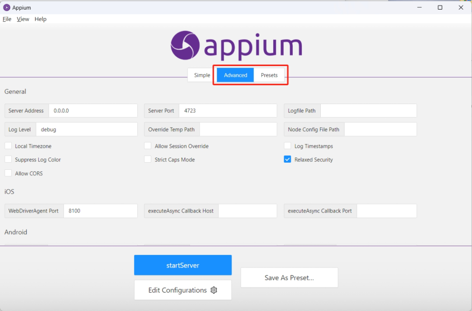The width and height of the screenshot is (472, 311).
Task: Click Save As Preset button
Action: (289, 278)
